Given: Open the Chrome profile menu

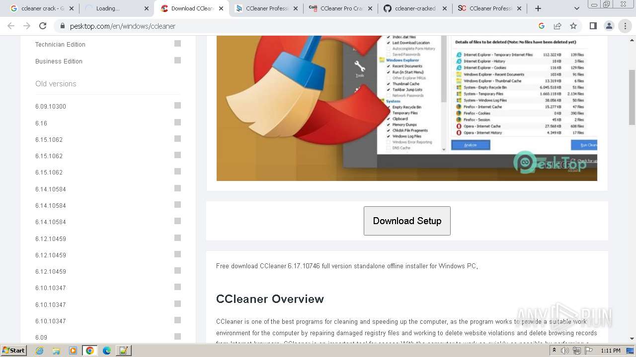Looking at the screenshot, I should [609, 26].
